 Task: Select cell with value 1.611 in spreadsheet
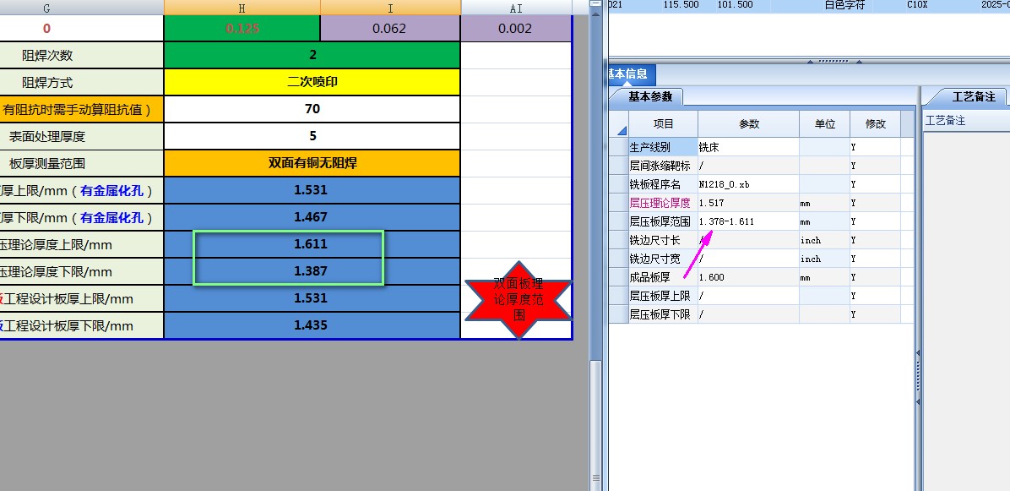312,245
